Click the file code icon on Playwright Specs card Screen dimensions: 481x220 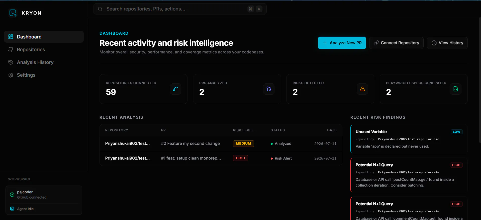coord(456,89)
